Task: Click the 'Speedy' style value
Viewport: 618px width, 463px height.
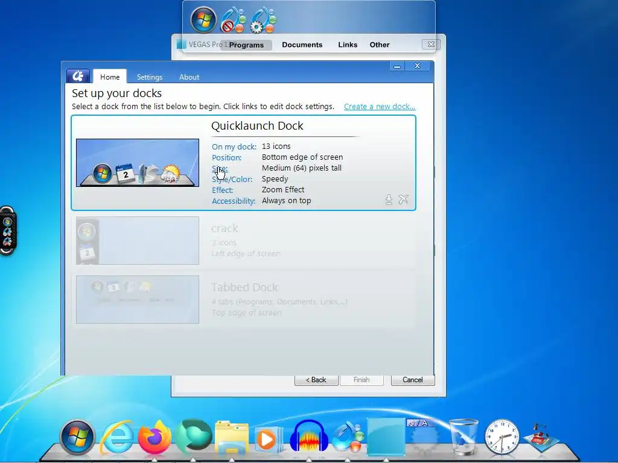Action: 275,178
